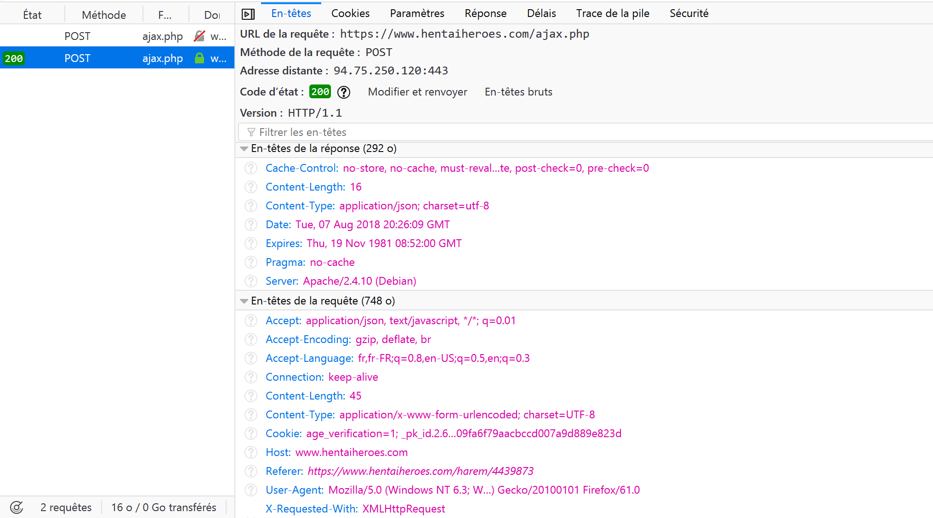Sort by the Méthode column header
The width and height of the screenshot is (933, 518).
(x=104, y=15)
